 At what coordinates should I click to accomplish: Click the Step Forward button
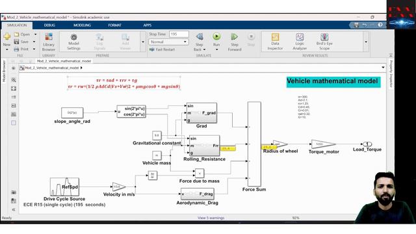(x=235, y=42)
